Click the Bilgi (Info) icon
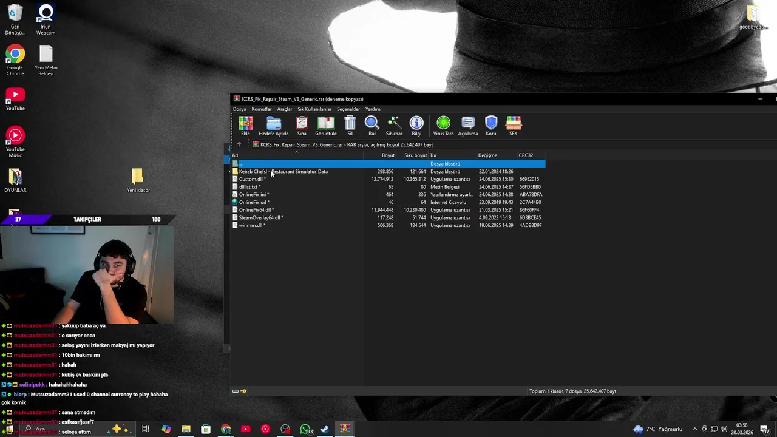This screenshot has width=777, height=437. click(416, 126)
